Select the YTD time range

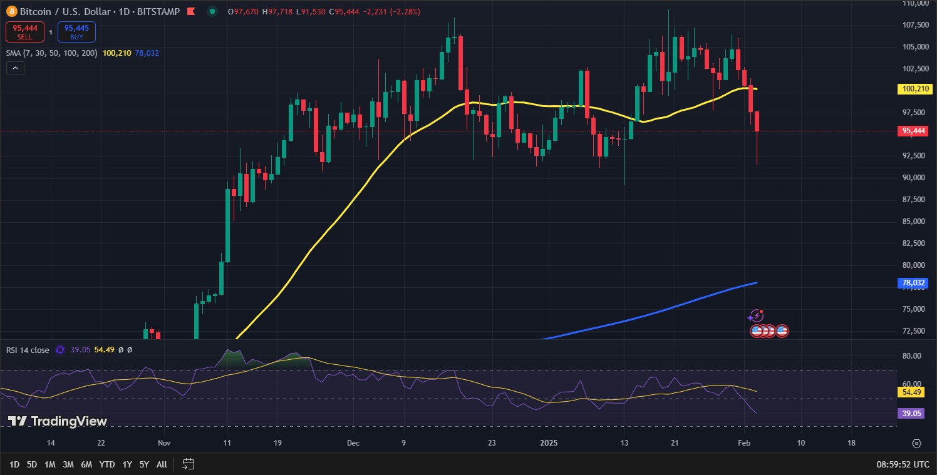107,464
